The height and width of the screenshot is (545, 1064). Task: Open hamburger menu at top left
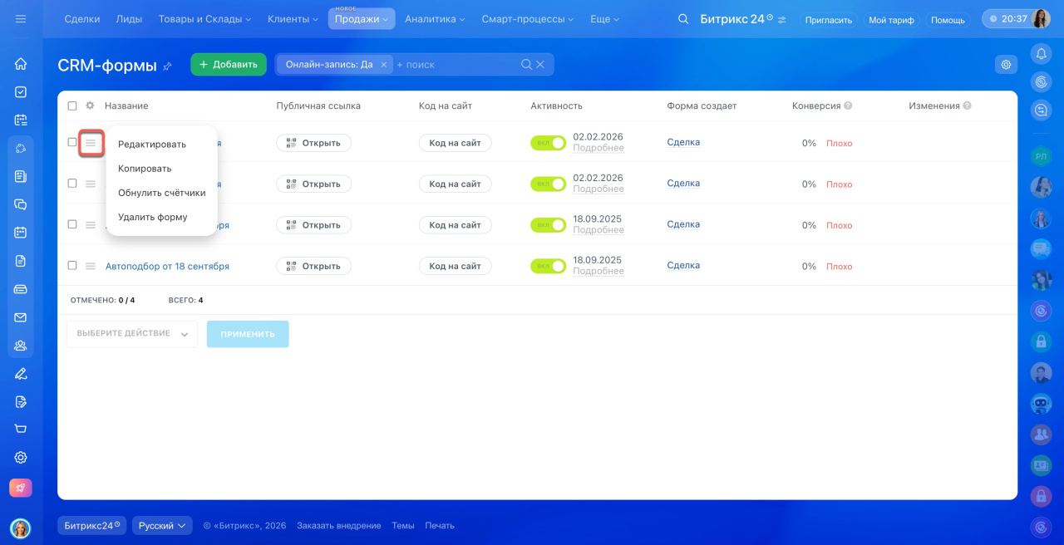[x=21, y=19]
